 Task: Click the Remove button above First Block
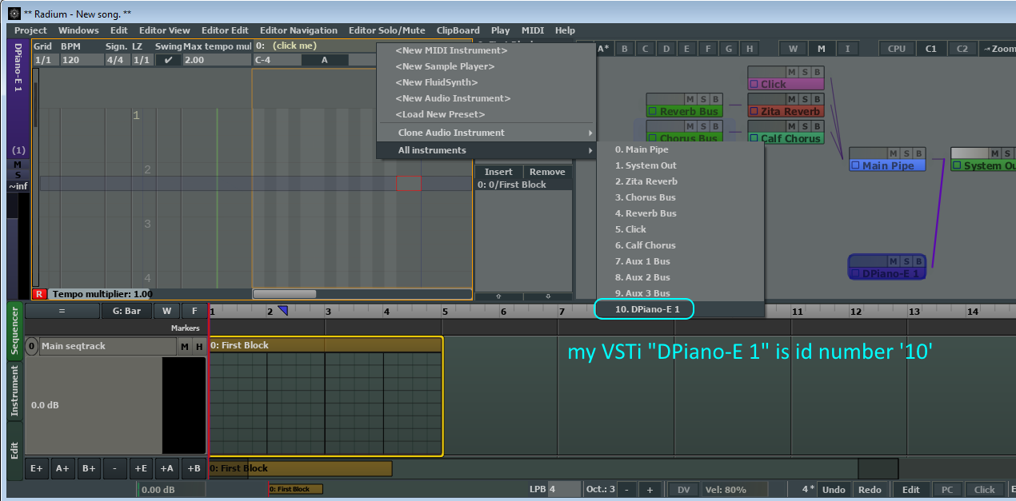click(x=547, y=171)
